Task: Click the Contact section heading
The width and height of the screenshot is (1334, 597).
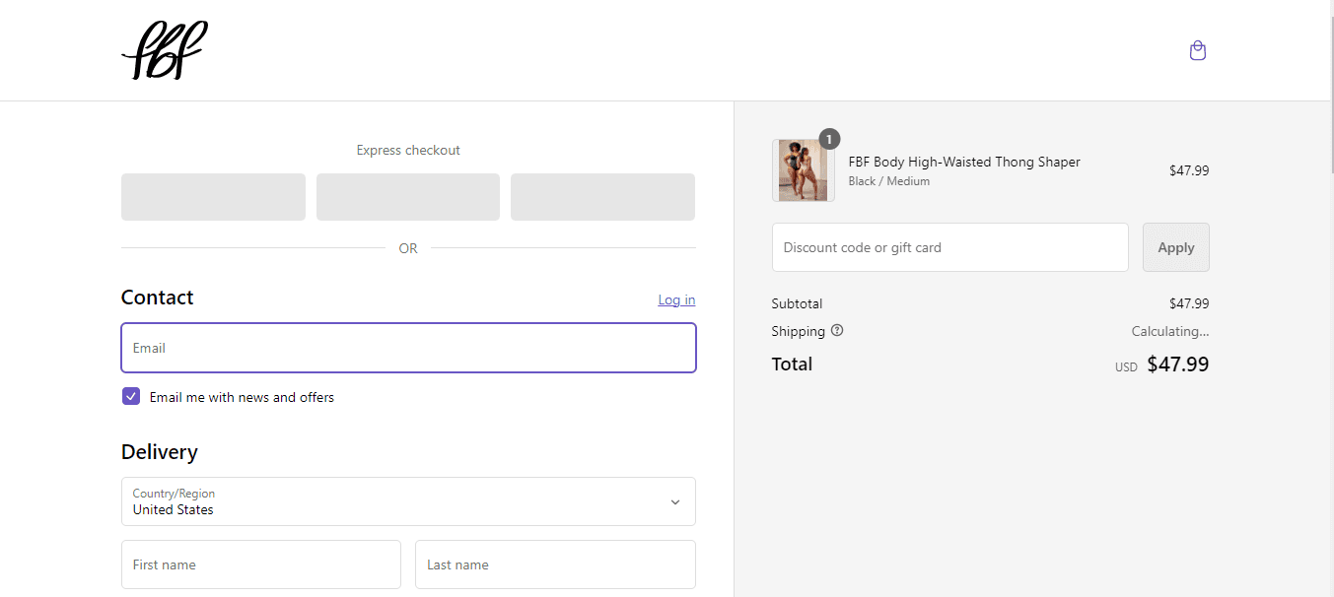Action: point(157,298)
